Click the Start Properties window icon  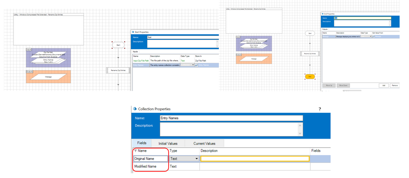[132, 32]
